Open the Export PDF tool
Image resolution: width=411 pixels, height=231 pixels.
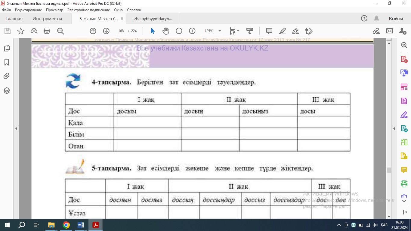404,129
